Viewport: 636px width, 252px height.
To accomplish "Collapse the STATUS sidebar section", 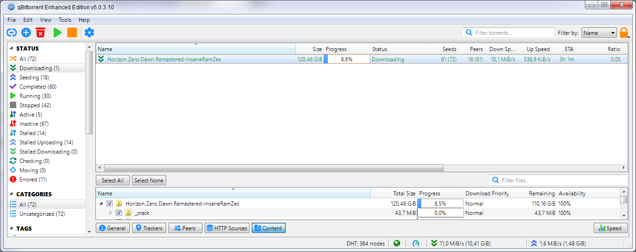I will coord(12,48).
